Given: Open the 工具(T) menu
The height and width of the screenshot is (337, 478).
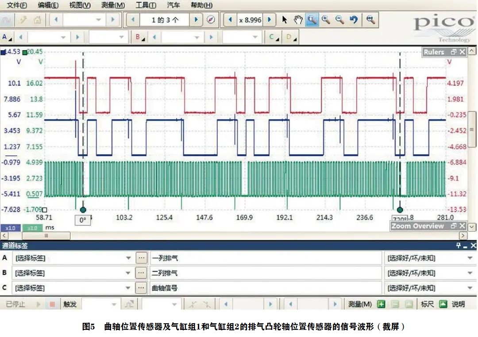Looking at the screenshot, I should (x=146, y=5).
